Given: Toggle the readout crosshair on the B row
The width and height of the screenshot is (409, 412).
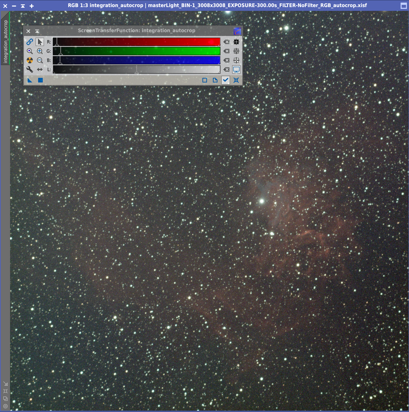Looking at the screenshot, I should pyautogui.click(x=236, y=60).
